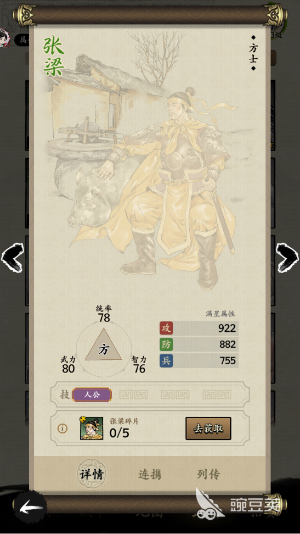Tap the 武力 80 stat

click(x=68, y=365)
